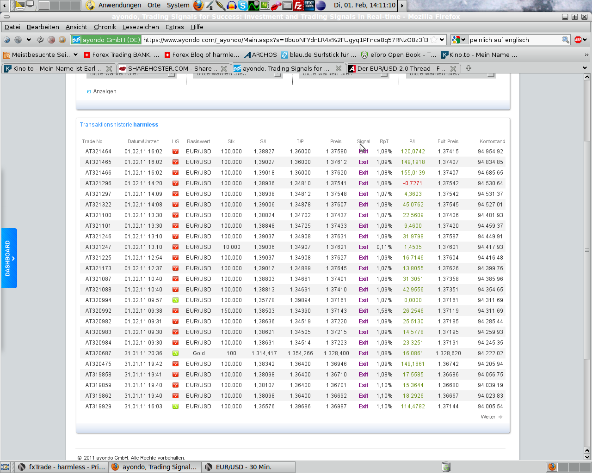Bookmark this page with the star icon
The width and height of the screenshot is (592, 473).
(434, 40)
